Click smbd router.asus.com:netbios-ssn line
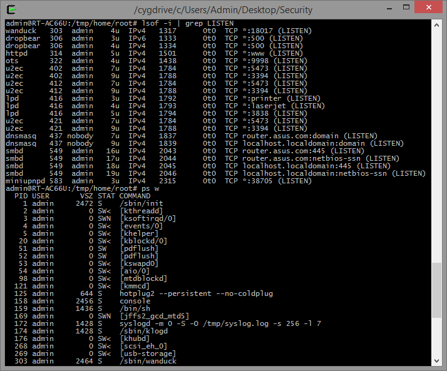The image size is (447, 371). click(202, 158)
